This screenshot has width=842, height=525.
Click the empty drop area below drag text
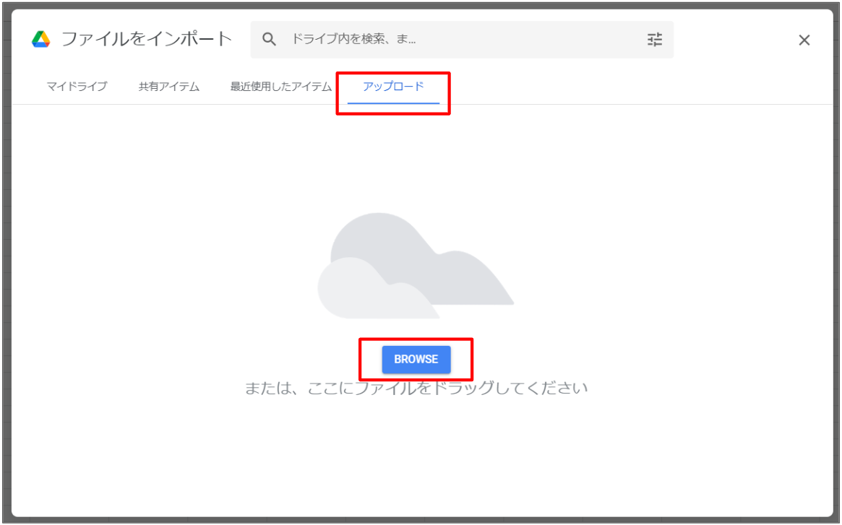pos(416,455)
